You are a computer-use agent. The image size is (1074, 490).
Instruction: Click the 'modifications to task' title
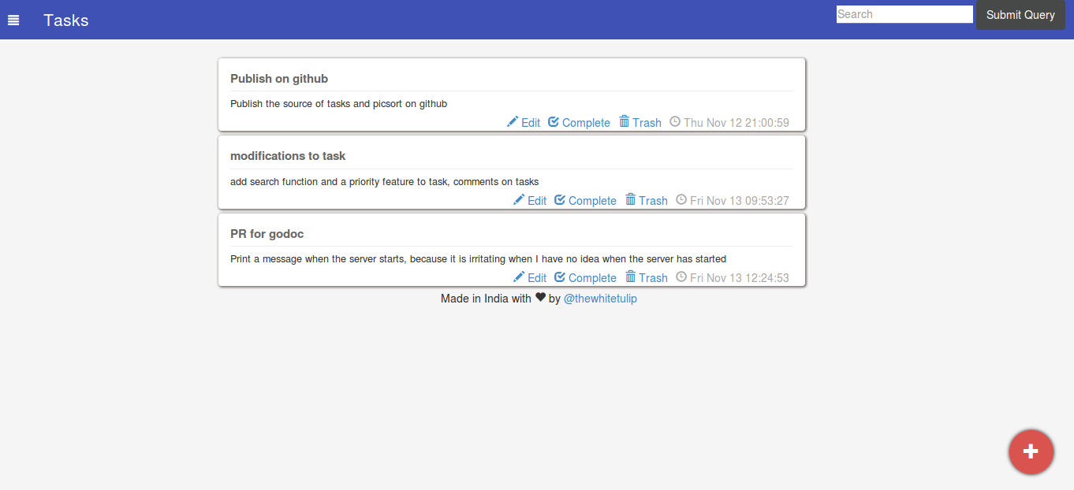click(x=288, y=156)
